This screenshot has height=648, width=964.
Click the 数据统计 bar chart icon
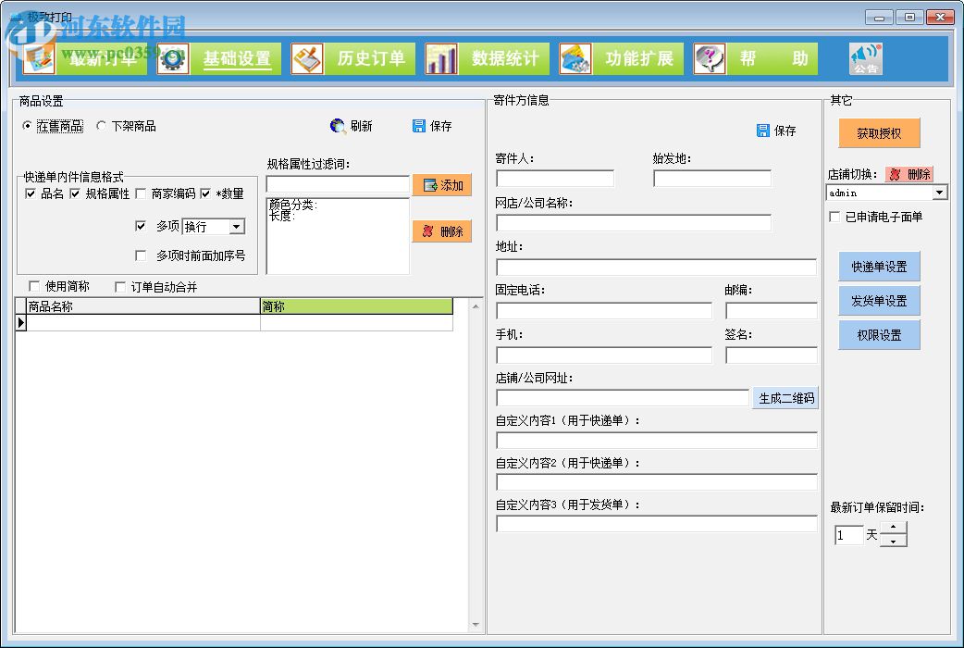(440, 59)
